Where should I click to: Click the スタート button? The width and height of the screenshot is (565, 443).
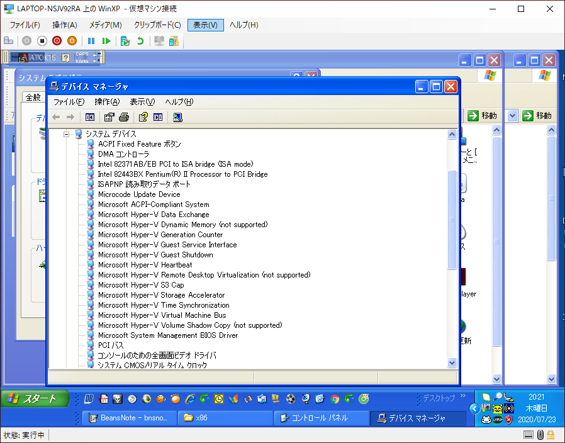coord(35,399)
